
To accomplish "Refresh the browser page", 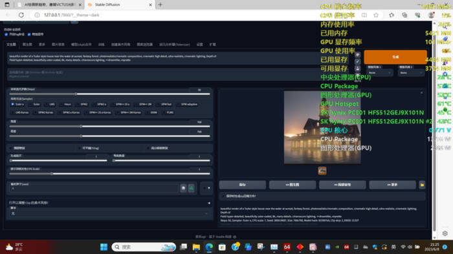I will pyautogui.click(x=21, y=15).
